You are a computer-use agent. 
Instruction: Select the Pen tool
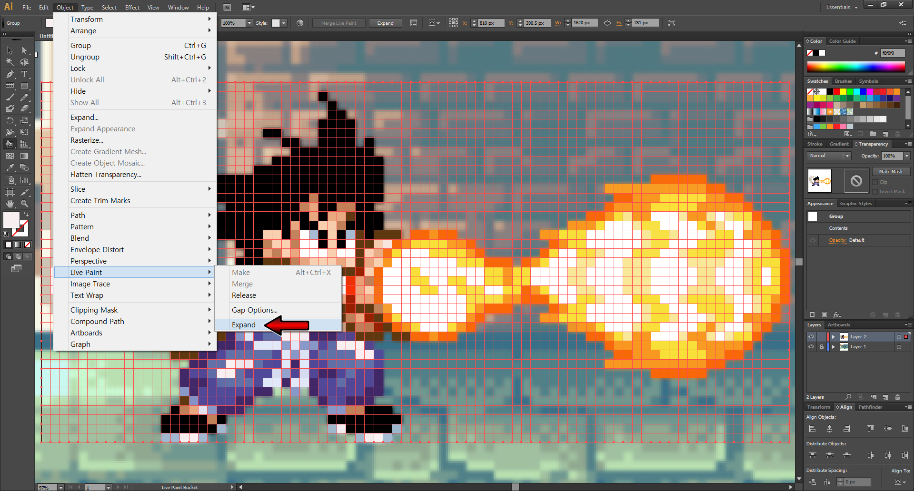tap(10, 74)
